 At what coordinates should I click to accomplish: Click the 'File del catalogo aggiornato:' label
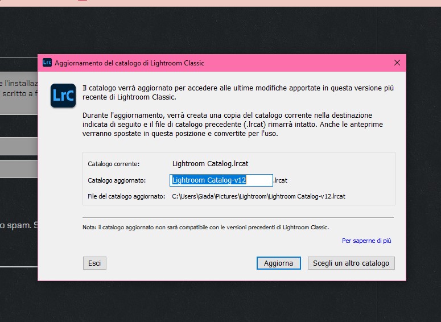click(126, 196)
